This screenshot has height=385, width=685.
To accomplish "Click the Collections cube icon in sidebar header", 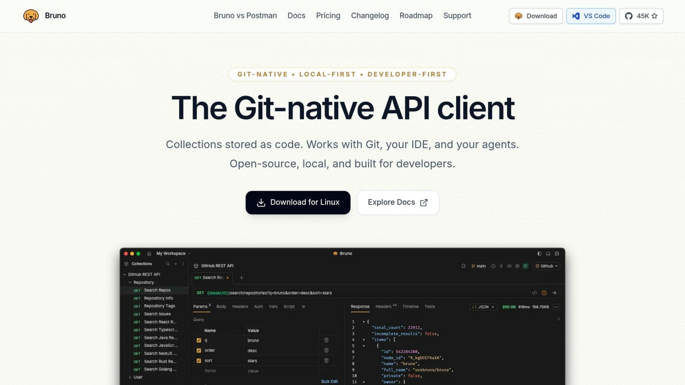I will pyautogui.click(x=126, y=264).
